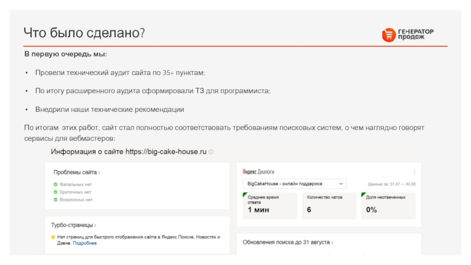Open the Среднее время ответа card

point(269,203)
